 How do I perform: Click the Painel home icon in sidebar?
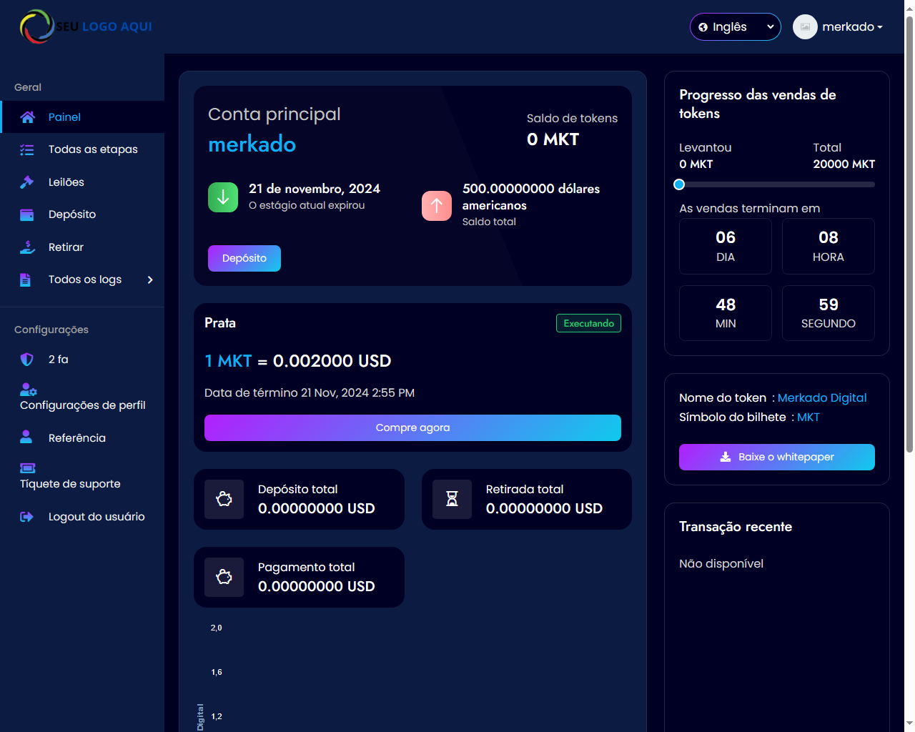coord(27,117)
